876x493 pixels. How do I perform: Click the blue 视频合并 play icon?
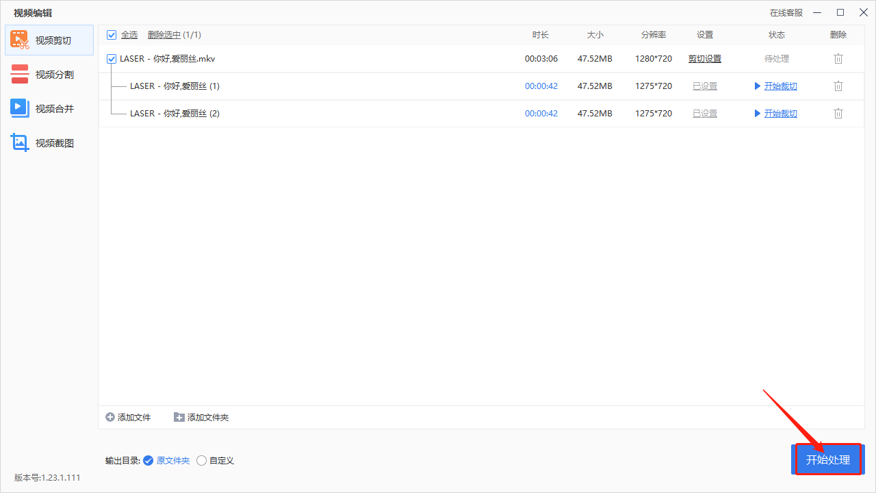[20, 108]
